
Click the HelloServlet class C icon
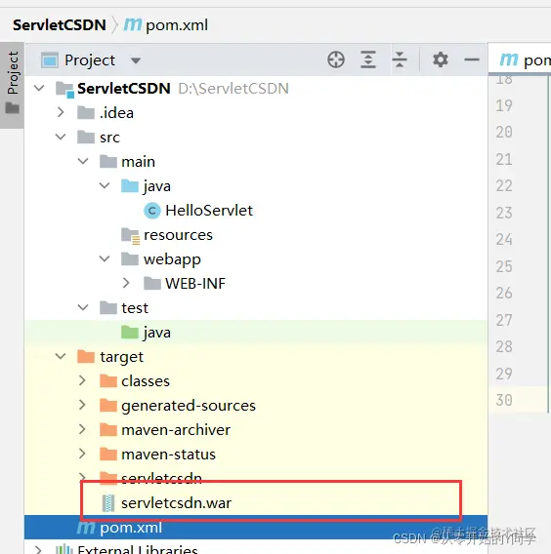pyautogui.click(x=152, y=211)
